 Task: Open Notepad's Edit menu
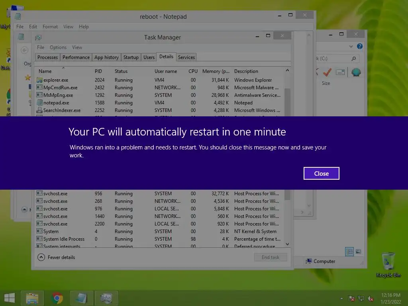click(x=33, y=27)
